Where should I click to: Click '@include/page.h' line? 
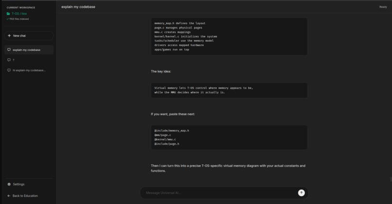167,144
